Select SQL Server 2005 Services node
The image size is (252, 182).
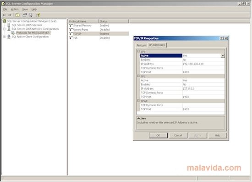point(27,25)
